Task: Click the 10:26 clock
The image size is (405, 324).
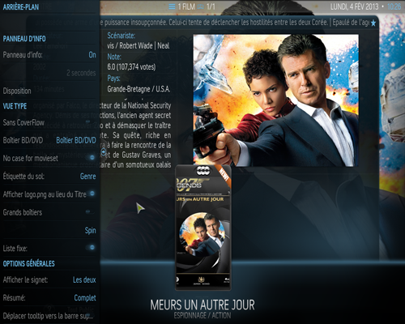Action: coord(394,6)
